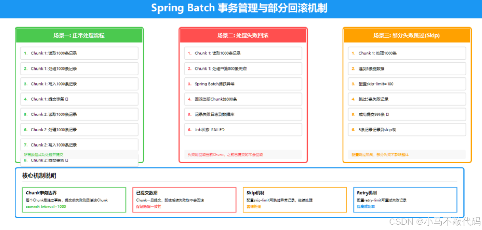The image size is (482, 230).
Task: Select row 'Chunk 2: 处理1000条记录'
Action: pyautogui.click(x=79, y=130)
